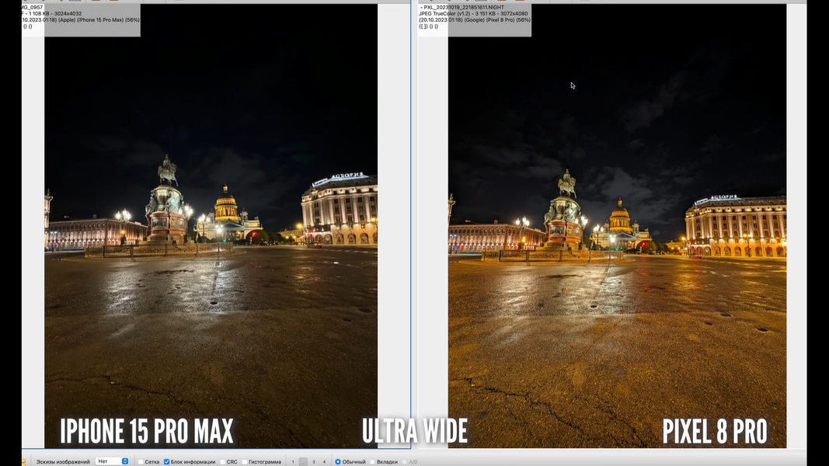The image size is (829, 466).
Task: Turn on the Гистограмма checkbox
Action: click(x=244, y=462)
